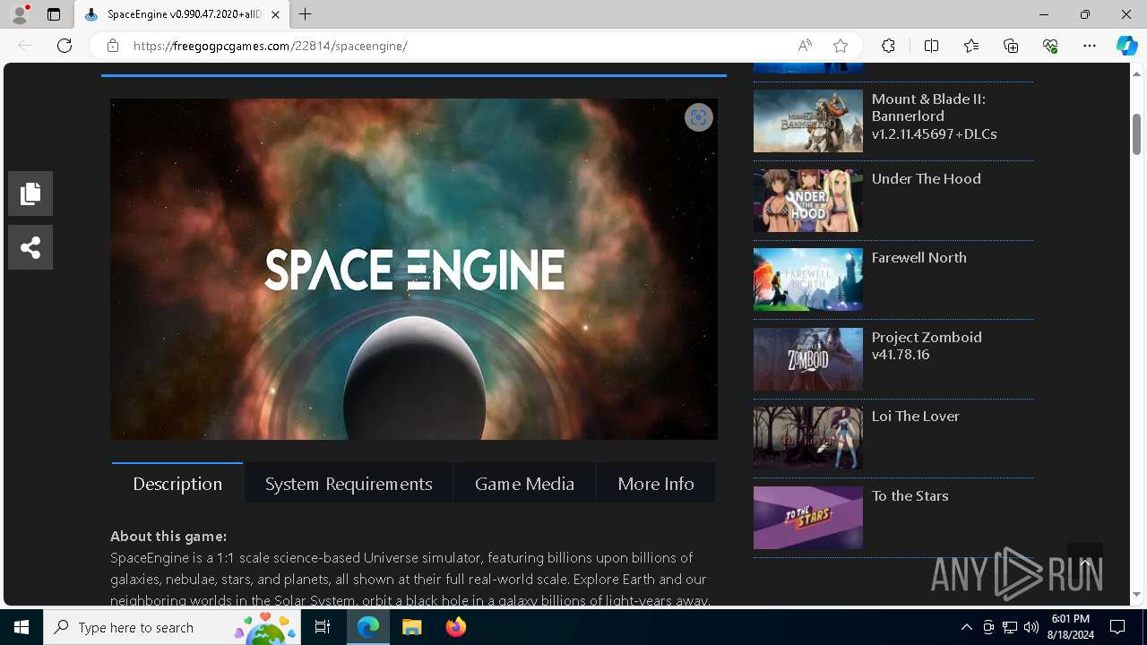Click the share icon on left sidebar
The image size is (1147, 645).
click(30, 247)
